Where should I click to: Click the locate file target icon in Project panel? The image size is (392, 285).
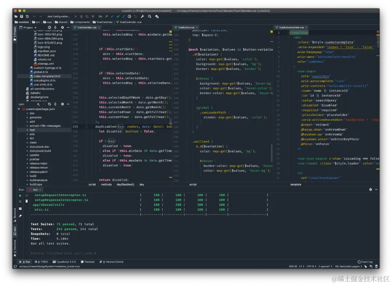coord(49,28)
